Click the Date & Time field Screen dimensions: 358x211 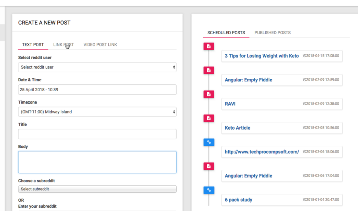pyautogui.click(x=97, y=90)
